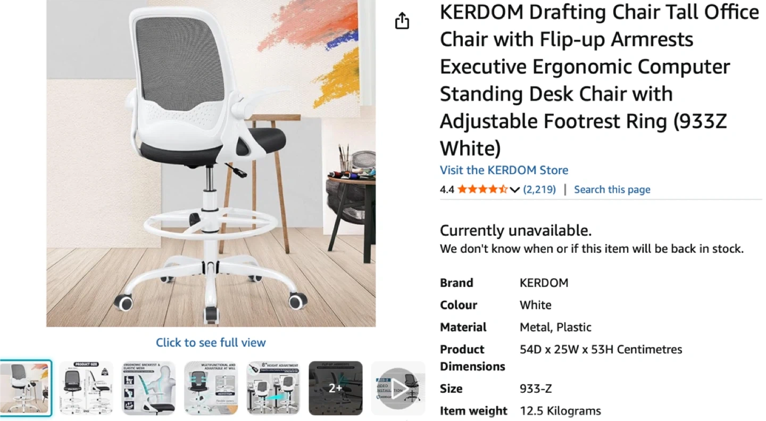Select Ergonomic Backrest & Elastic Mesh thumbnail
The width and height of the screenshot is (766, 421).
point(148,389)
